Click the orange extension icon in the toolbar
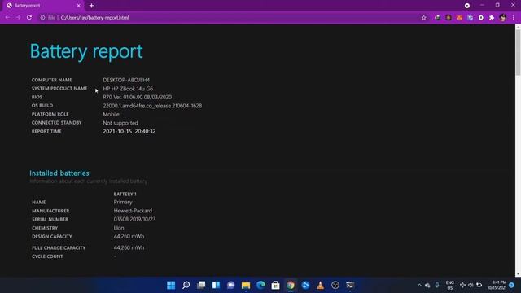The height and width of the screenshot is (293, 521). tap(459, 18)
